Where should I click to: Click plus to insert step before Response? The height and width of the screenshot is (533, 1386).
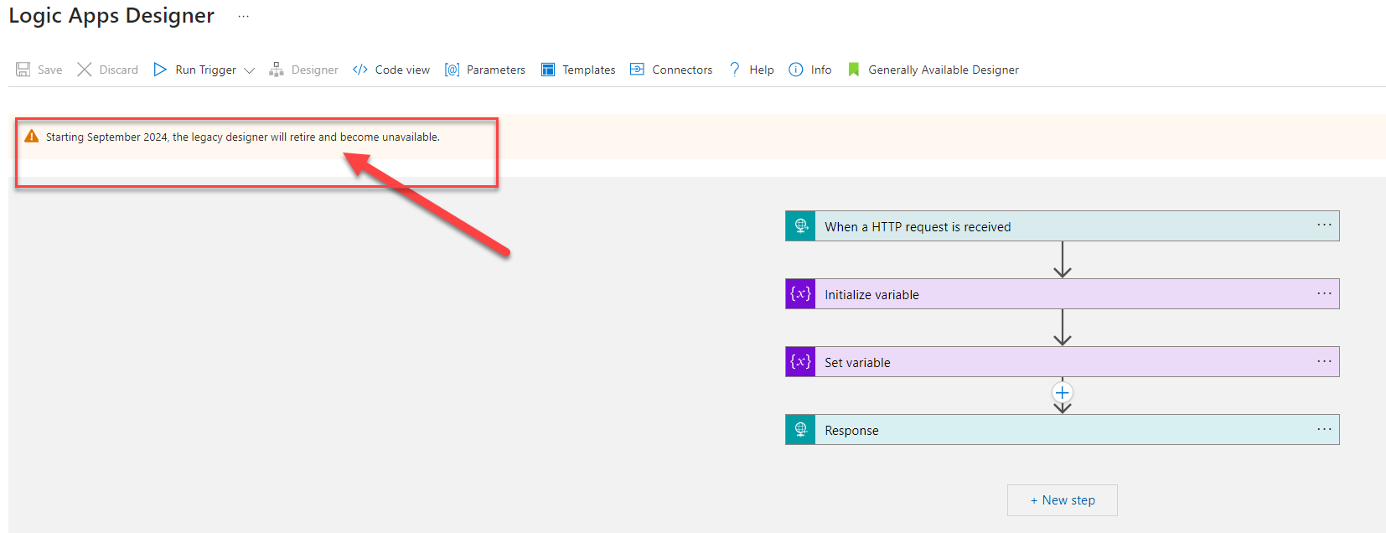click(1063, 393)
